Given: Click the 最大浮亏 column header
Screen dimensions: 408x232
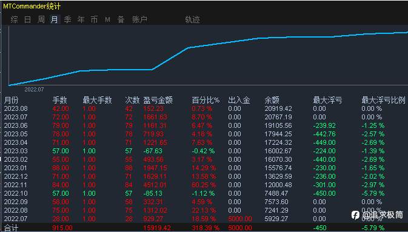Looking at the screenshot, I should pyautogui.click(x=327, y=100).
